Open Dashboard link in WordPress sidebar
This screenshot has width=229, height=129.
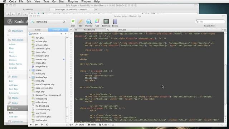click(x=18, y=31)
